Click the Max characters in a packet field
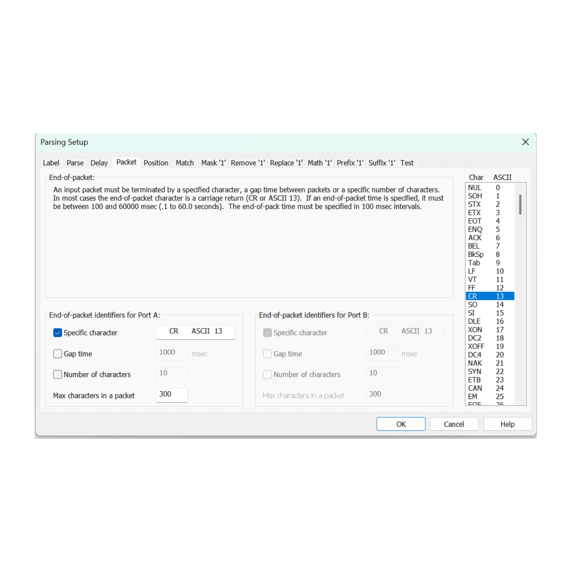Image resolution: width=572 pixels, height=572 pixels. tap(171, 394)
